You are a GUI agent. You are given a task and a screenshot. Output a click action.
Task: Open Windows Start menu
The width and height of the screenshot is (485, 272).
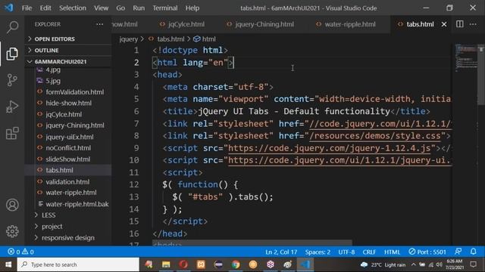(x=8, y=264)
